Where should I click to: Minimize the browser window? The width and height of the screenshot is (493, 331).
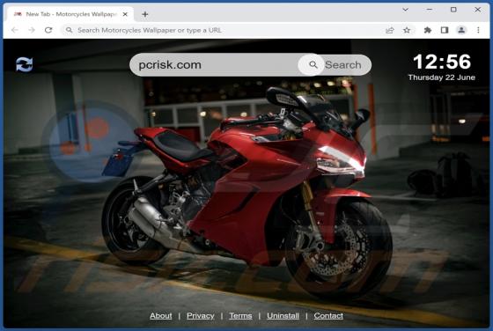430,10
